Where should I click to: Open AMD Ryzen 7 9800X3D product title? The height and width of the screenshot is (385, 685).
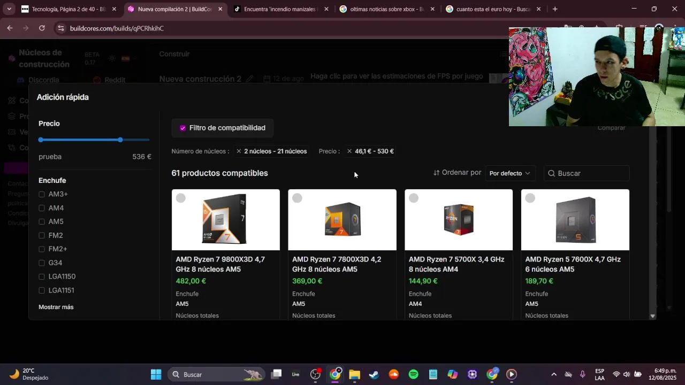[220, 264]
